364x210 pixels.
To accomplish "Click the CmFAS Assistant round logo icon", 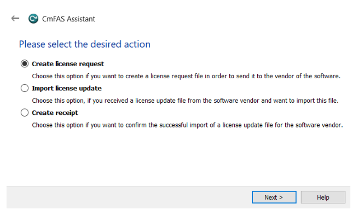I will click(33, 19).
